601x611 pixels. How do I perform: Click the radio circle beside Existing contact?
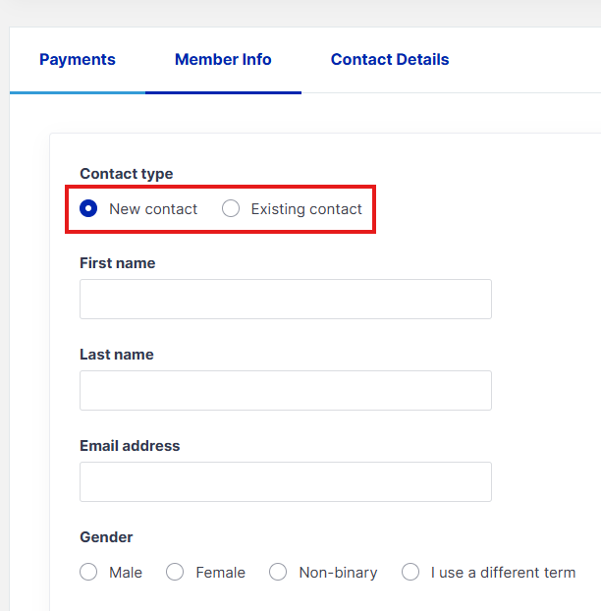point(231,208)
